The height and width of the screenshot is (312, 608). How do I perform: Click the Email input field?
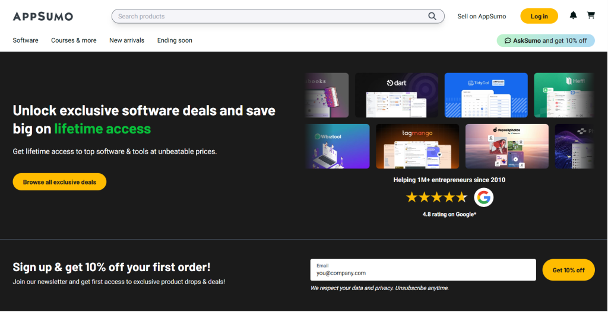click(x=423, y=270)
